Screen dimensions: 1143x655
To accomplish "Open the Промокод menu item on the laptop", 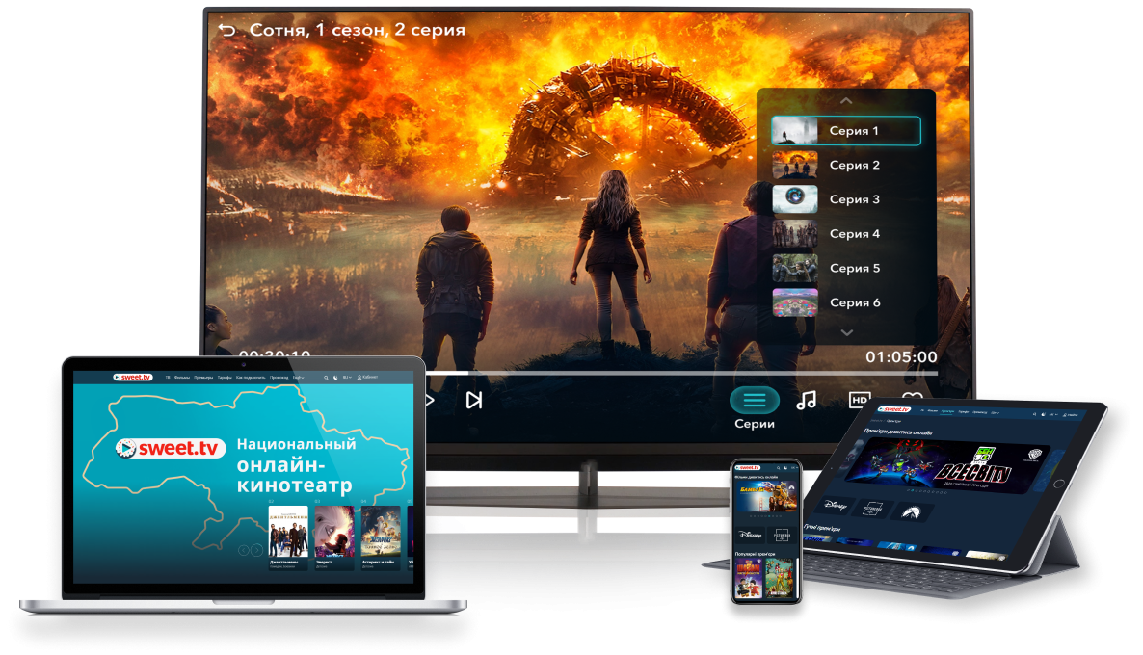I will (279, 378).
